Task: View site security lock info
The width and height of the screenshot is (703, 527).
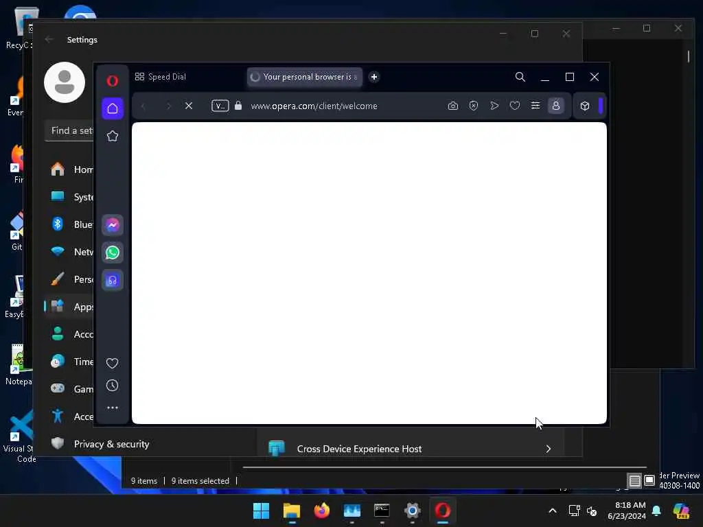Action: point(238,106)
